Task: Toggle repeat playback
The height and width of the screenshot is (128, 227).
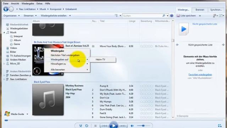Action: pos(87,126)
